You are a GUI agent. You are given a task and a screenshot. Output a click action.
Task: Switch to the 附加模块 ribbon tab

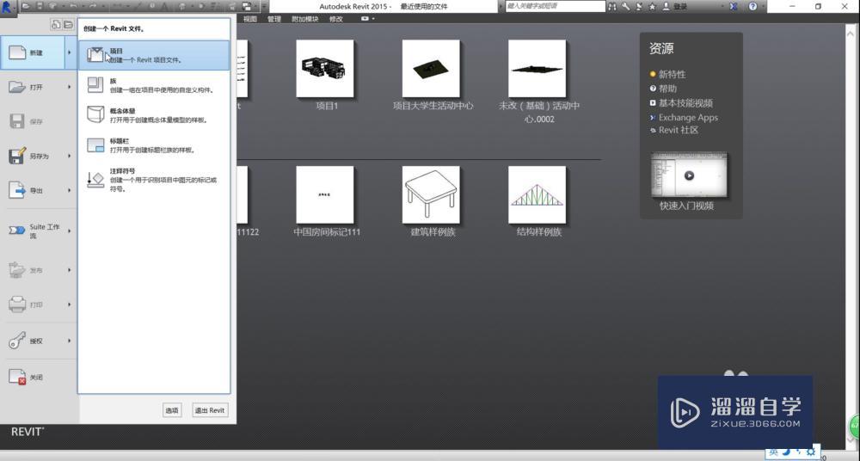tap(304, 19)
